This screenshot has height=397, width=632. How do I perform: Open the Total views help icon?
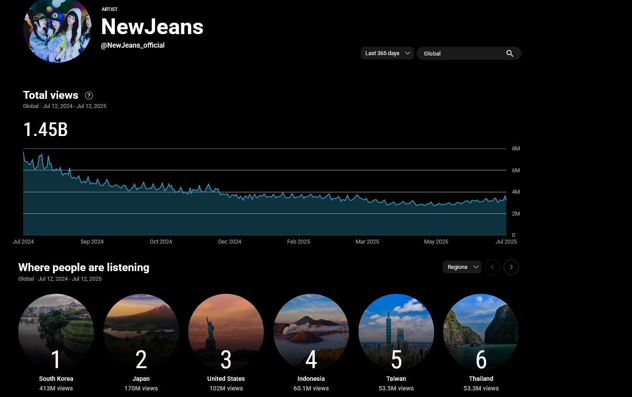click(x=89, y=96)
